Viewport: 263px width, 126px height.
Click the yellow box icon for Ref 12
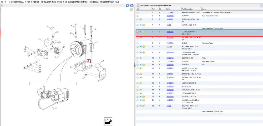tap(144, 65)
